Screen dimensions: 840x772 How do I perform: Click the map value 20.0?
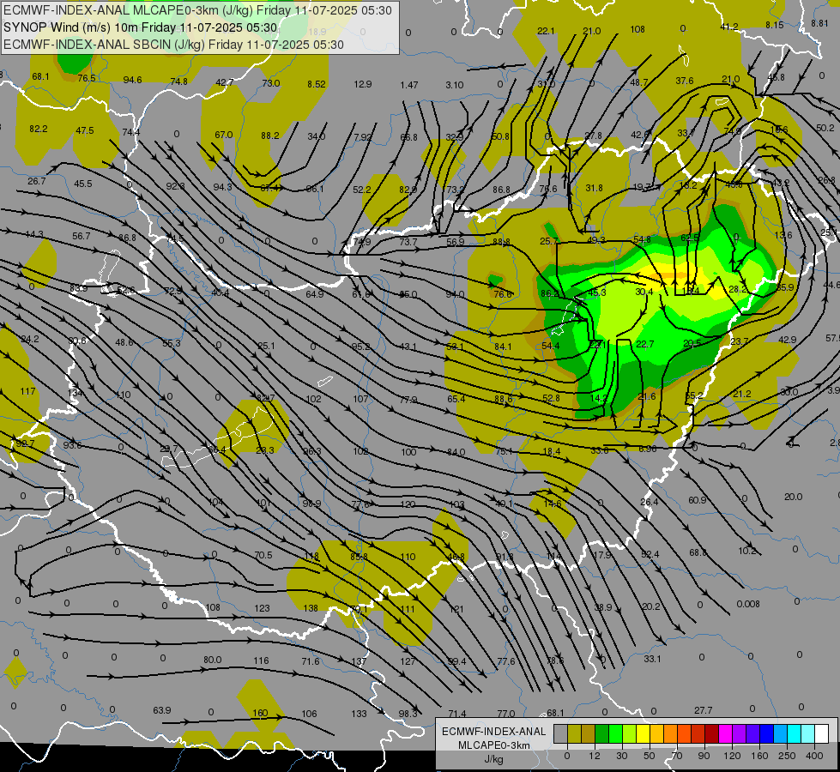point(793,497)
